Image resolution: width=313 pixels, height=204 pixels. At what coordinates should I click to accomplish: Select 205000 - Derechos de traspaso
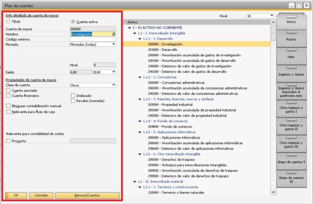(x=171, y=160)
